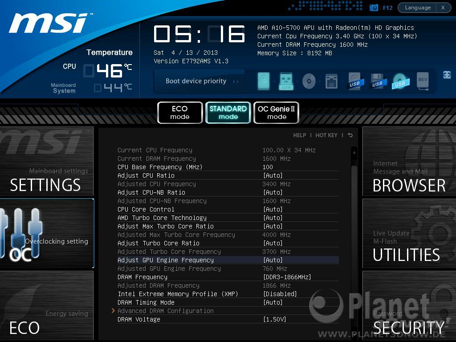Viewport: 456px width, 342px height.
Task: Select the DRAM Voltage label
Action: coord(139,319)
